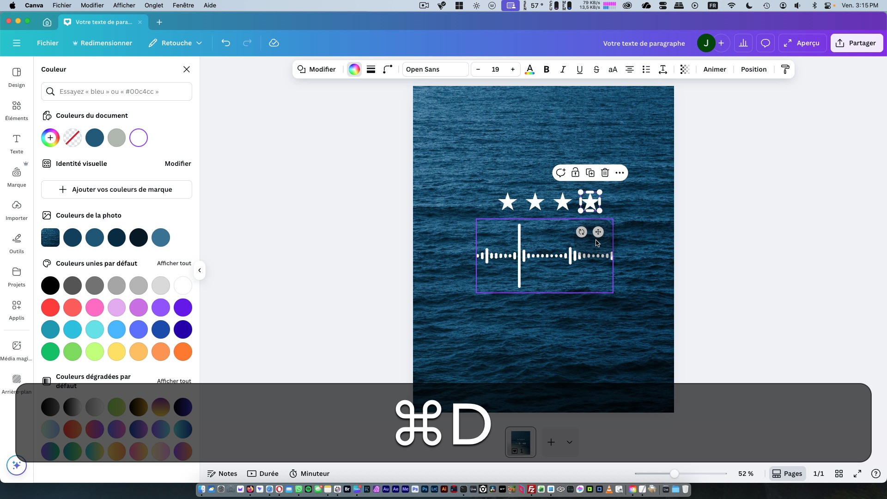Expand add page options chevron
The height and width of the screenshot is (499, 887).
pyautogui.click(x=570, y=442)
